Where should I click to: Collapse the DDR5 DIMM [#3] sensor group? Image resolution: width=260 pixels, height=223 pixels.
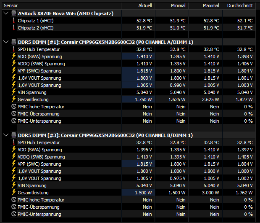[6, 135]
